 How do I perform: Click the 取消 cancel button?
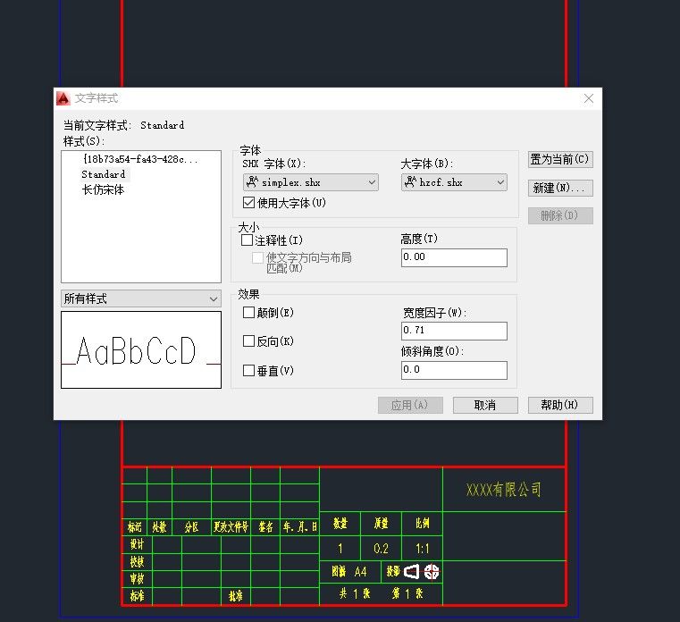485,405
